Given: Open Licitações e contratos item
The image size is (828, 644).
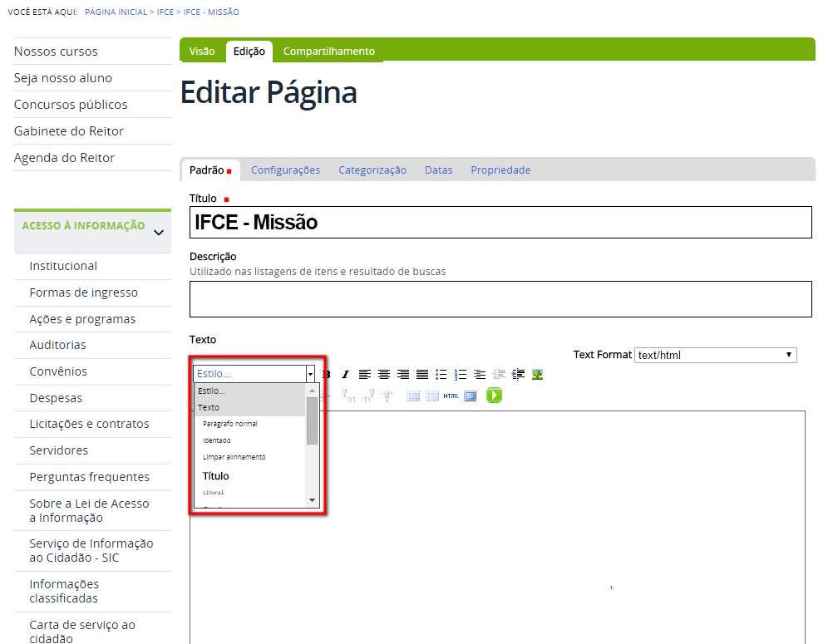Looking at the screenshot, I should point(89,424).
